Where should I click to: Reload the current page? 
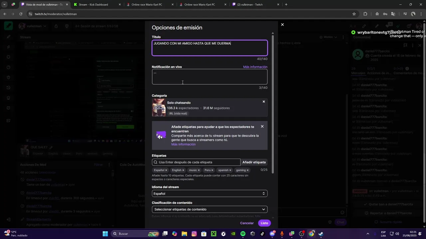tap(21, 14)
